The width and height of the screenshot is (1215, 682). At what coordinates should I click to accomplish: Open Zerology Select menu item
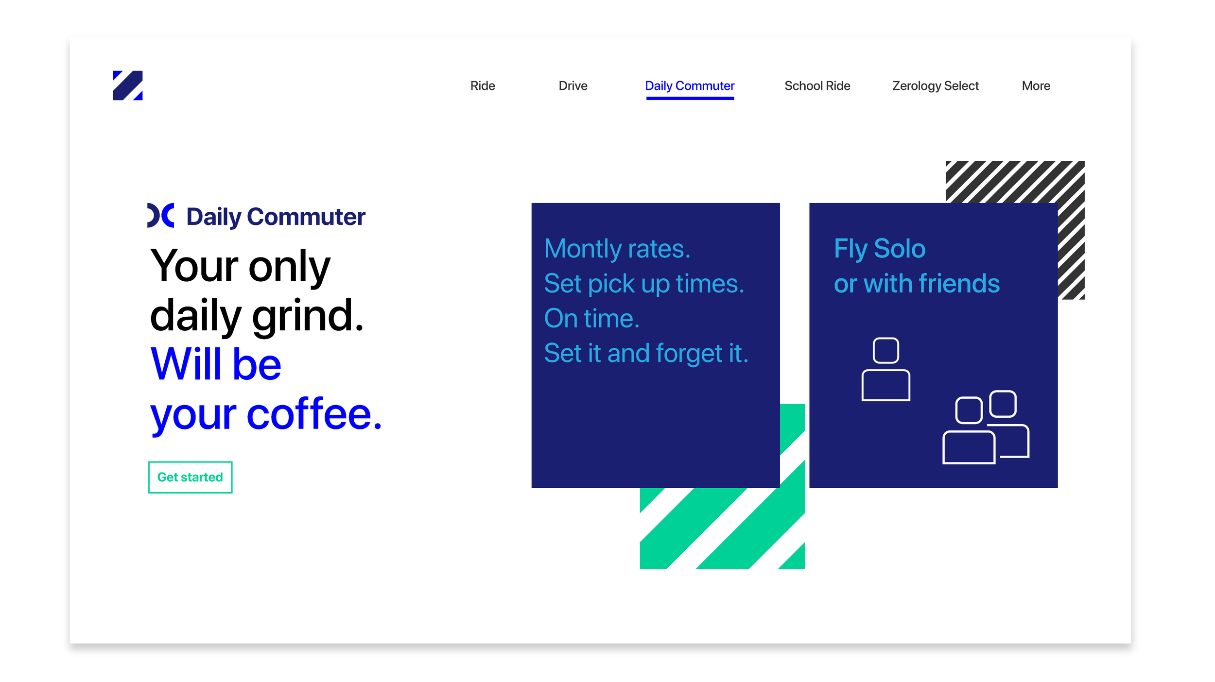935,86
